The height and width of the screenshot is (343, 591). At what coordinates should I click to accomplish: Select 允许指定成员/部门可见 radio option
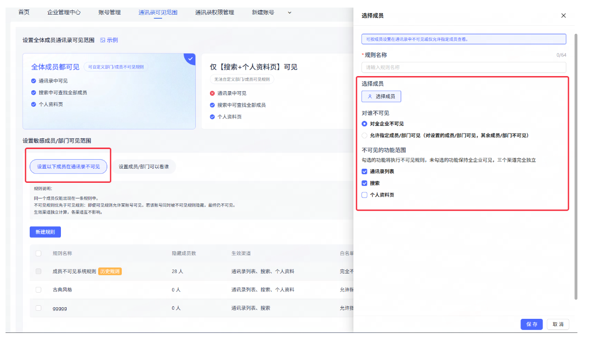pyautogui.click(x=364, y=135)
